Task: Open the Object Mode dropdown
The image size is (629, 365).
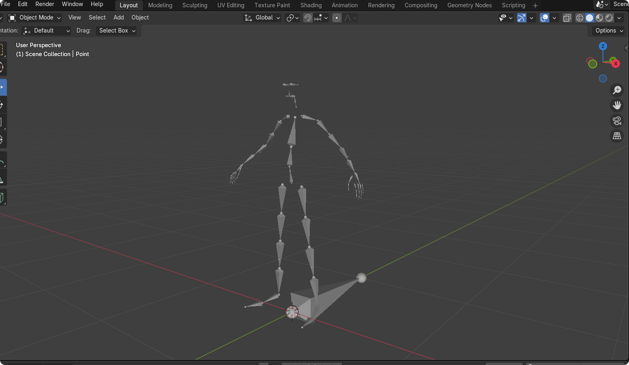Action: click(34, 18)
